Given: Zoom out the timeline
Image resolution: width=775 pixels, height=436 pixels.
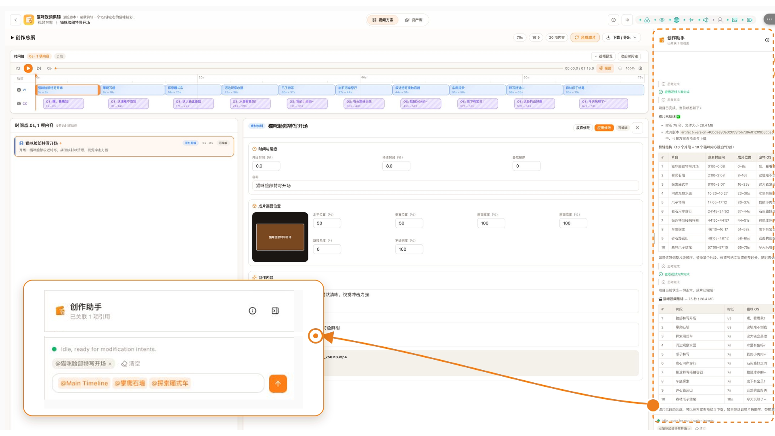Looking at the screenshot, I should [620, 68].
